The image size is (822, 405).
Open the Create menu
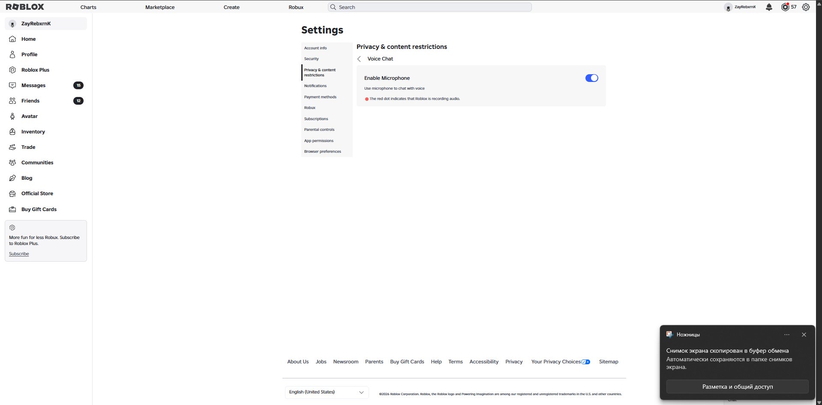point(231,7)
